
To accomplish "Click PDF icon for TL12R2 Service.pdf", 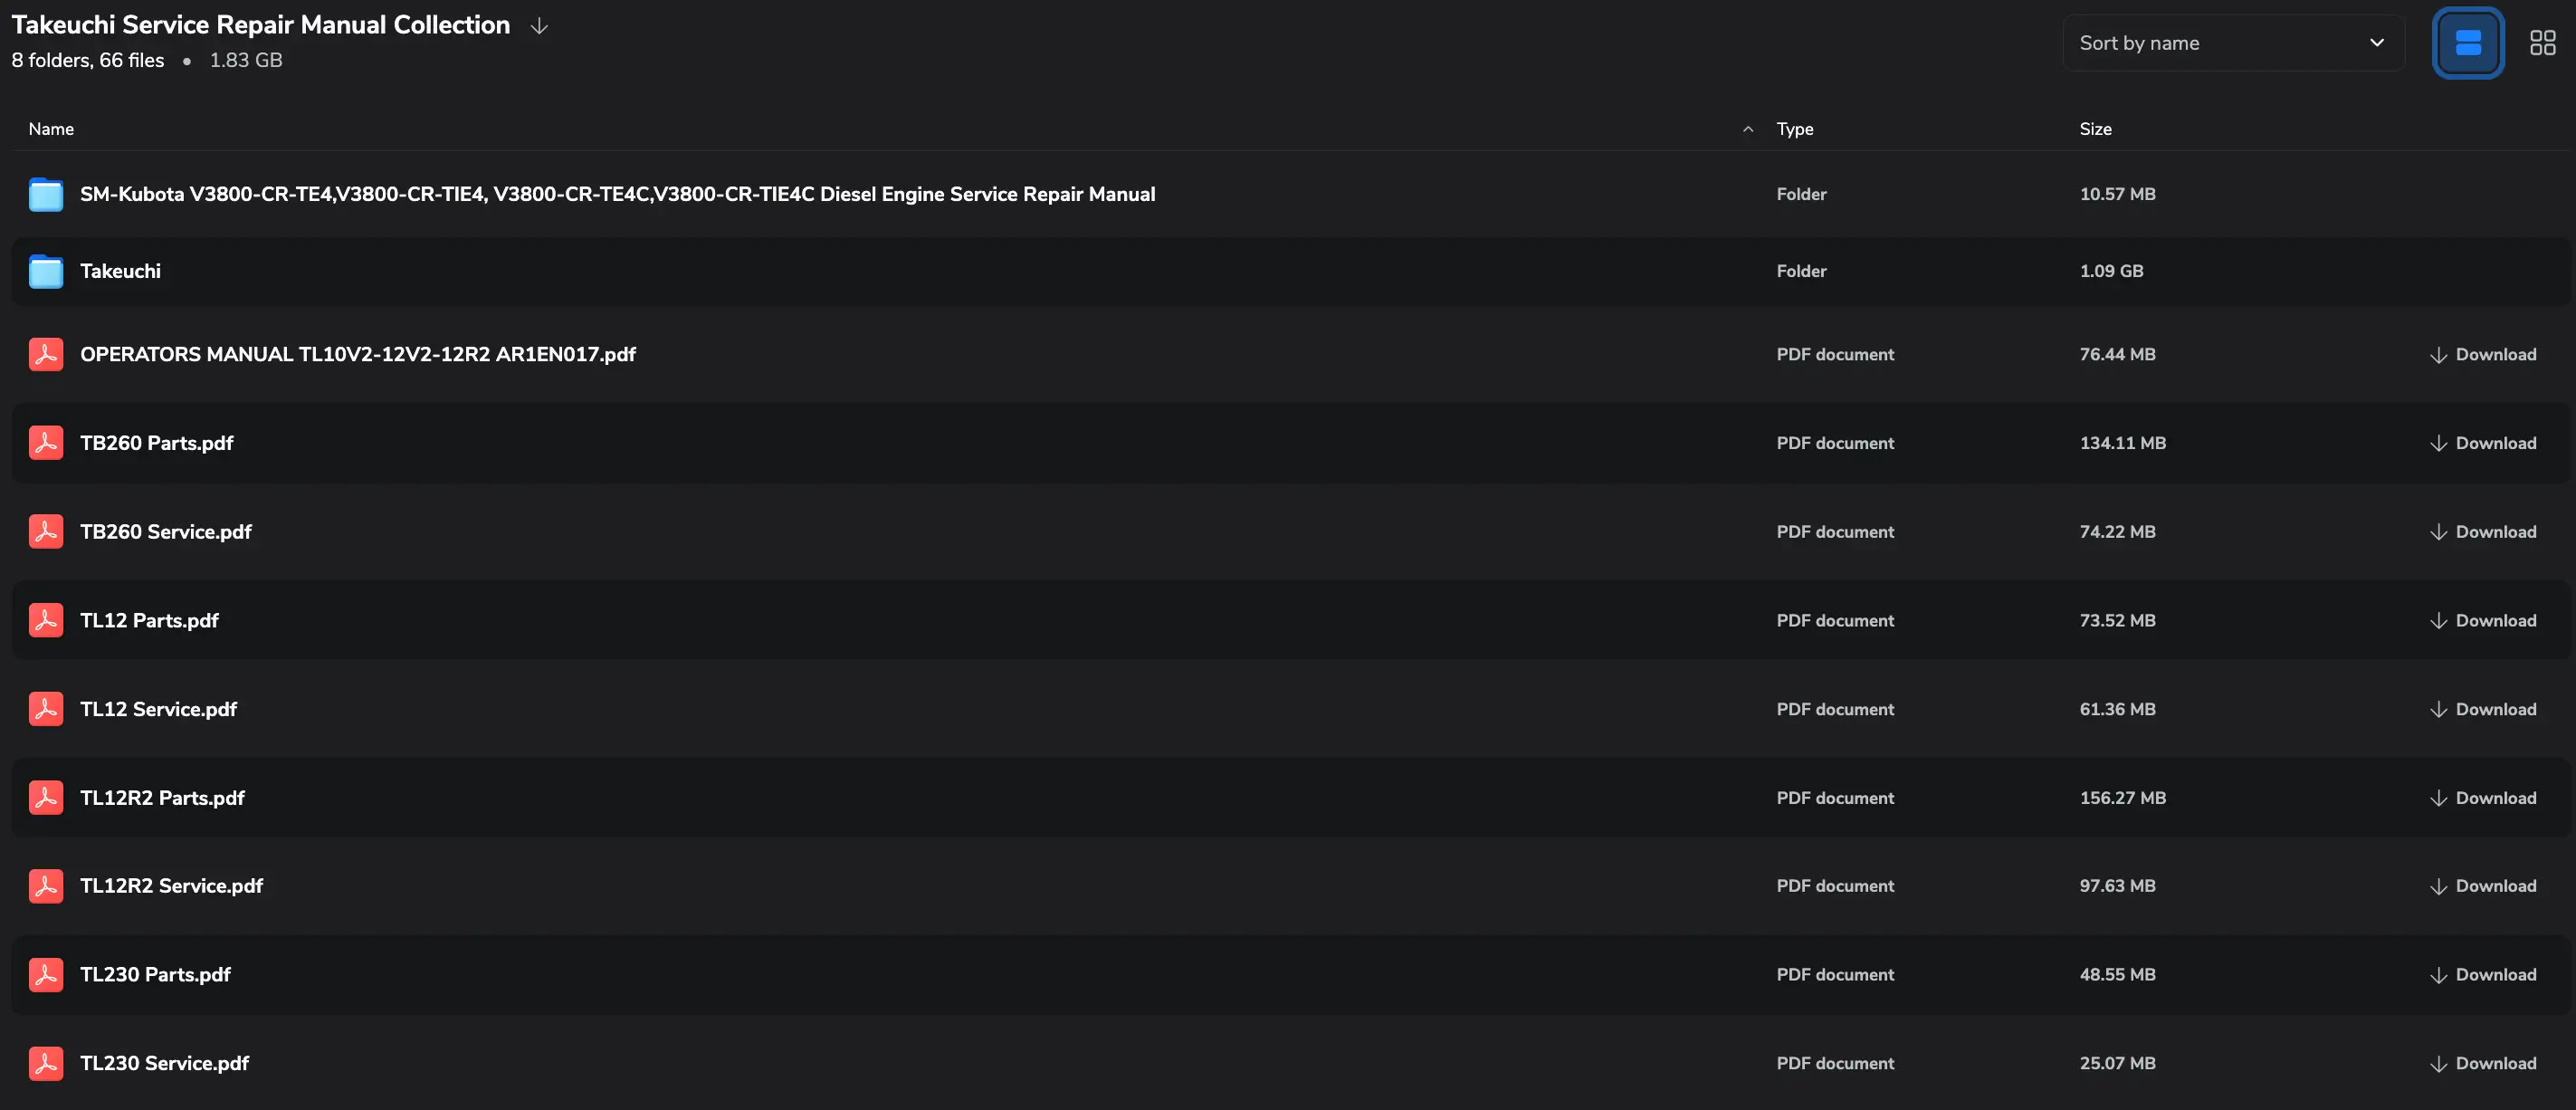I will (x=46, y=886).
